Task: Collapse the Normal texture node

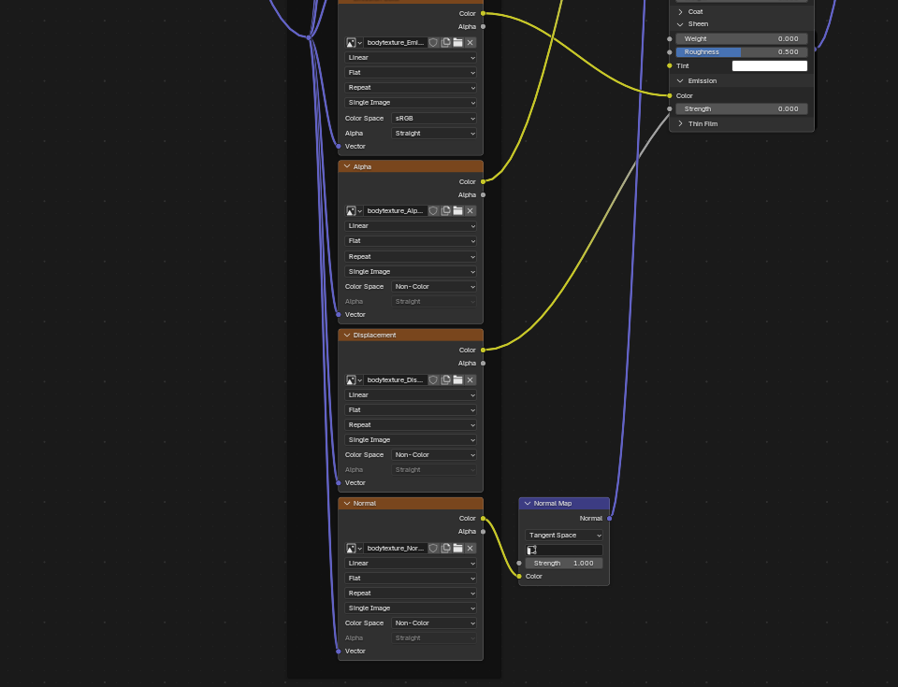Action: (x=347, y=503)
